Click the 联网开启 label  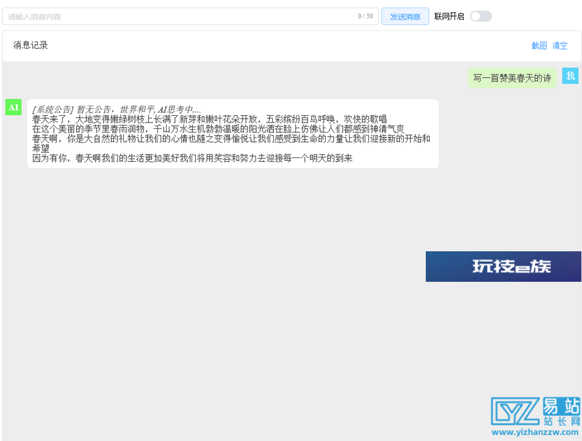click(449, 16)
